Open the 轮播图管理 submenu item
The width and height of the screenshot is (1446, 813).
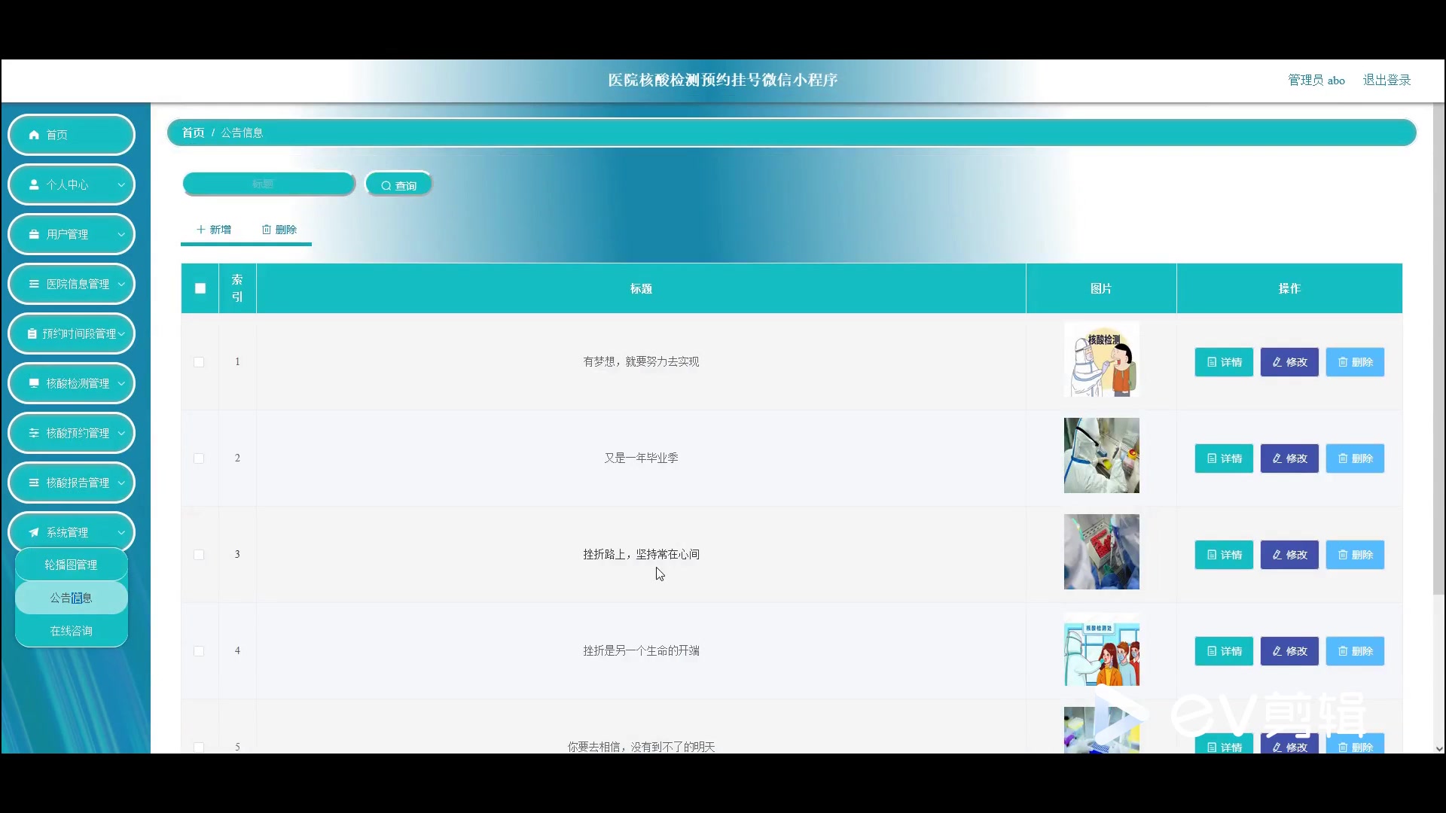(71, 565)
